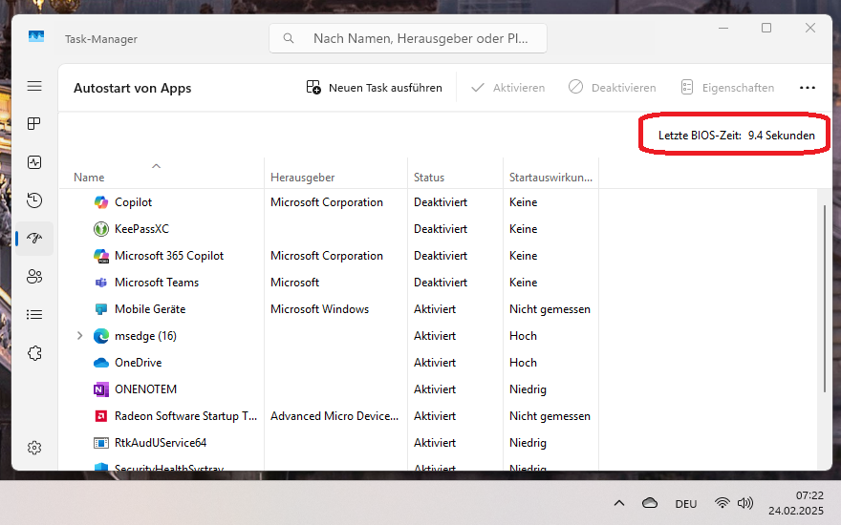Screen dimensions: 841x525
Task: Click Aktiviert status of OneDrive
Action: 435,363
